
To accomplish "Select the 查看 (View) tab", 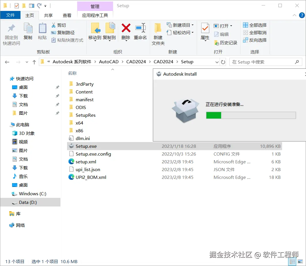I will (67, 16).
